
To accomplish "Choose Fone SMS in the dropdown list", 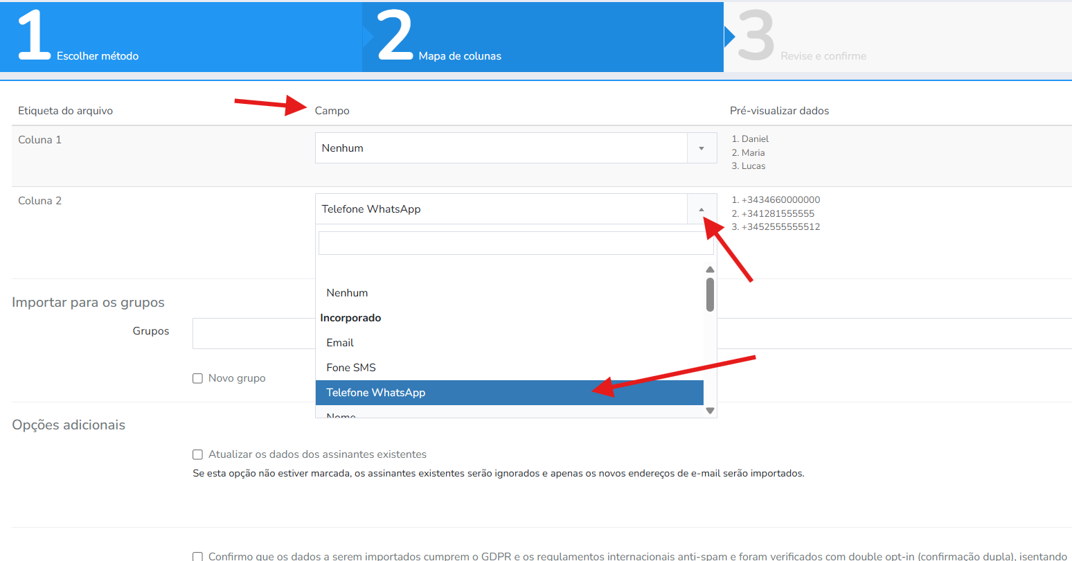I will [x=510, y=368].
